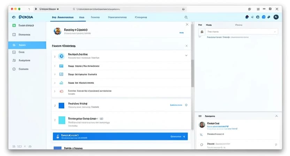Click the blue link beside the profile name

click(181, 33)
